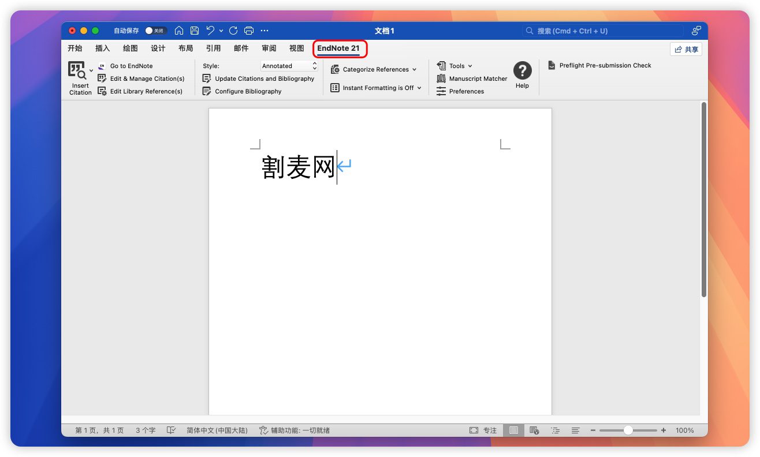
Task: Click the home icon in title bar
Action: point(179,31)
